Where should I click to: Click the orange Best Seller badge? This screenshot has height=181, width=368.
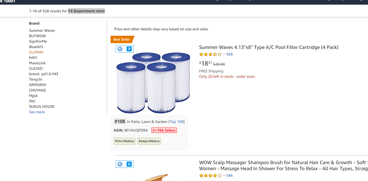pyautogui.click(x=122, y=39)
